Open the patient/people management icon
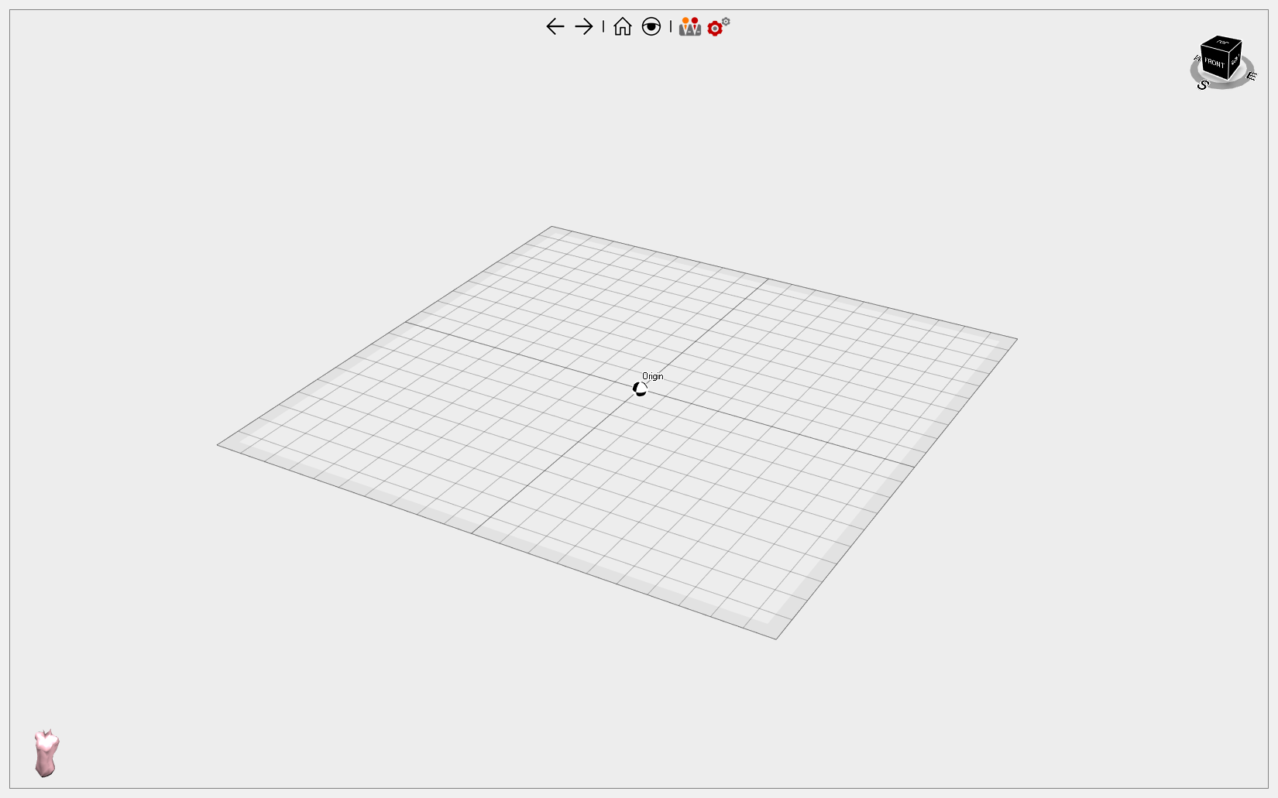 point(689,26)
